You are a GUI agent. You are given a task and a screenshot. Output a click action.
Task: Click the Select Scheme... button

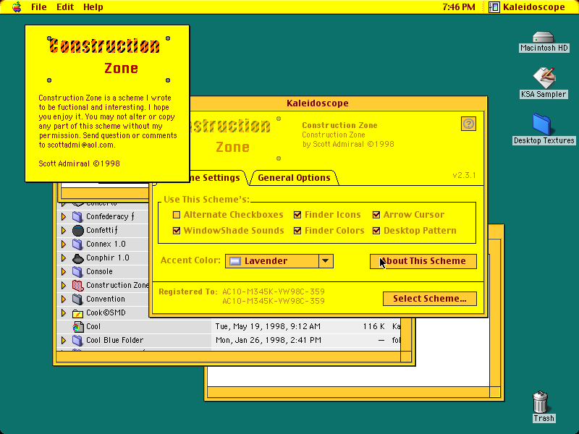tap(430, 299)
